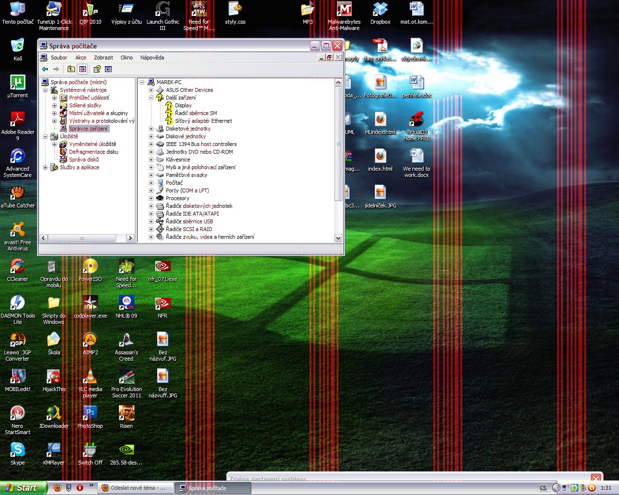The image size is (619, 495).
Task: Select the avast! Free Antivirus icon
Action: pyautogui.click(x=17, y=236)
